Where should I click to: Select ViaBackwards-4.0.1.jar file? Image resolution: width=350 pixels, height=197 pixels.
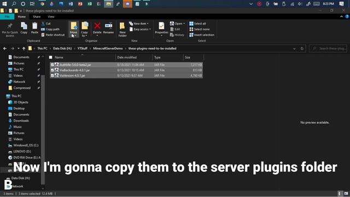pyautogui.click(x=74, y=70)
